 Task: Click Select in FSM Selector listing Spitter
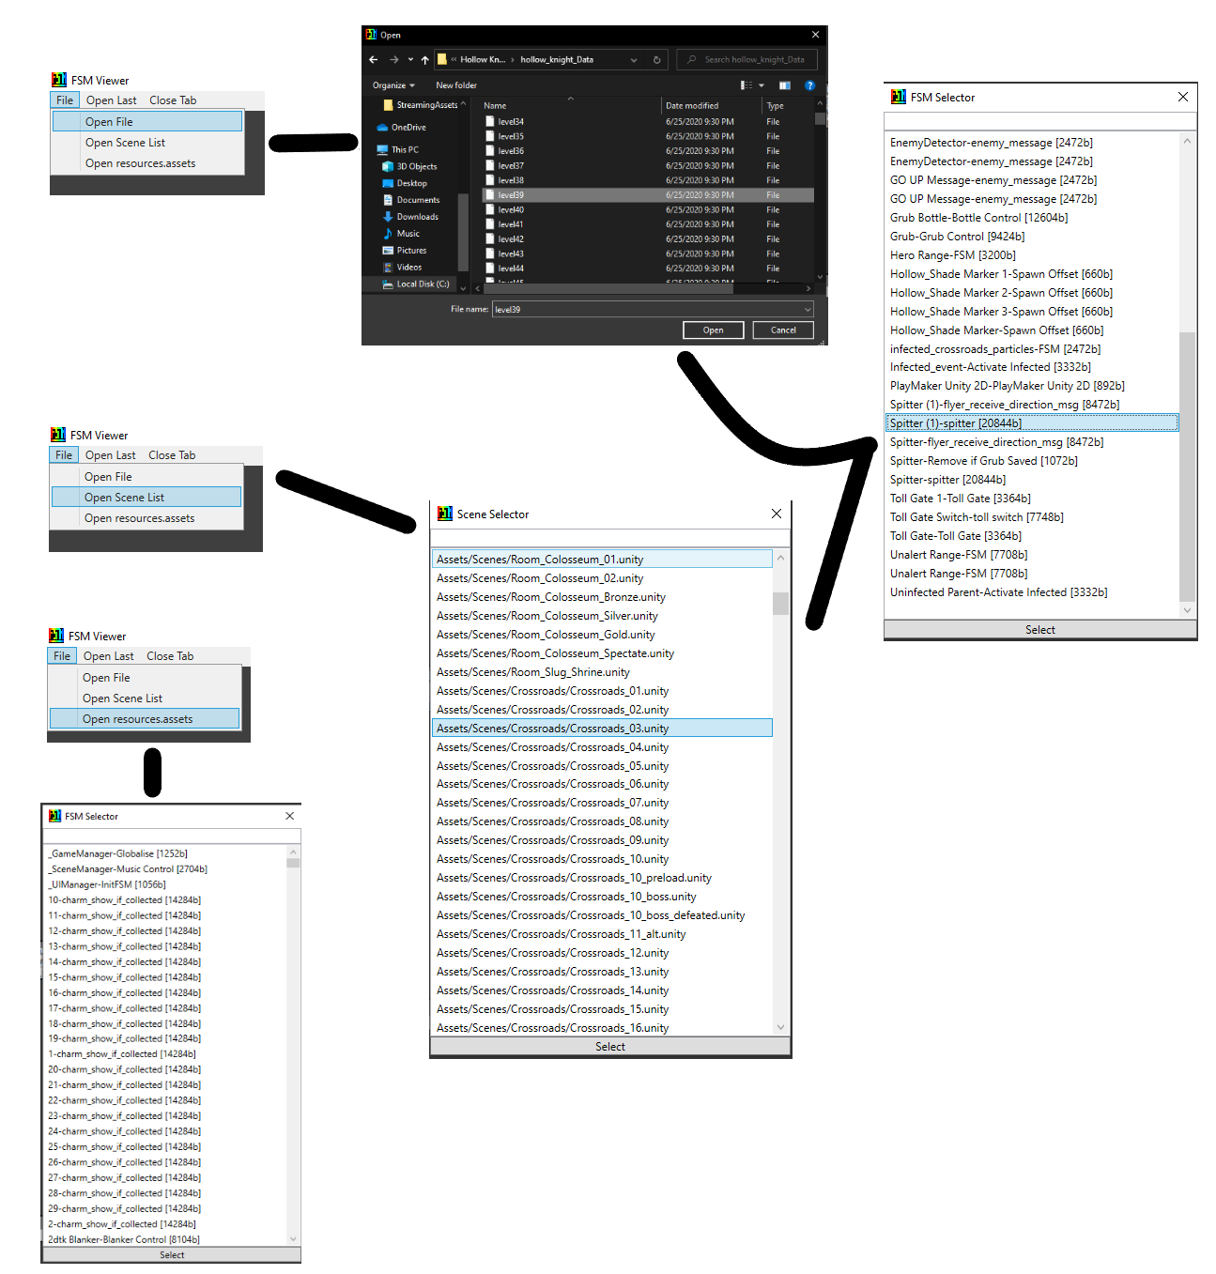point(1040,630)
